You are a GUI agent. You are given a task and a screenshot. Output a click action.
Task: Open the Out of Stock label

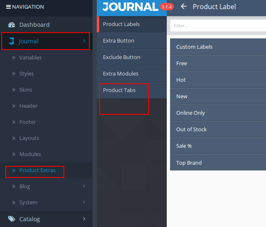pos(218,129)
